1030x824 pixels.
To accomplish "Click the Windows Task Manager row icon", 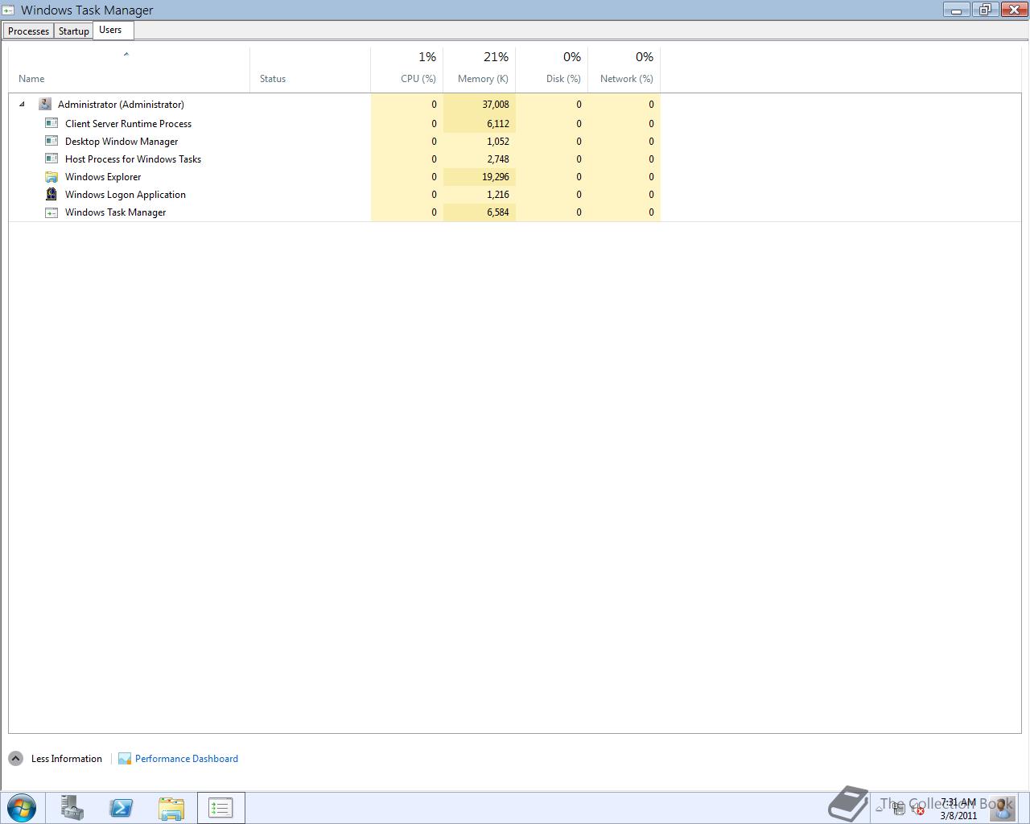I will point(51,212).
